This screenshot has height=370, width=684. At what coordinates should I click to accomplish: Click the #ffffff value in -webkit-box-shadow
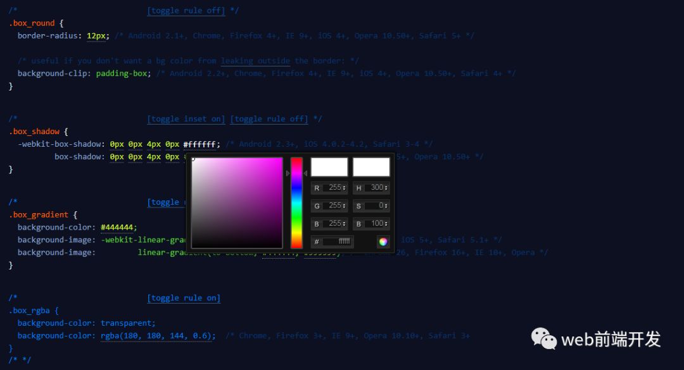point(199,144)
